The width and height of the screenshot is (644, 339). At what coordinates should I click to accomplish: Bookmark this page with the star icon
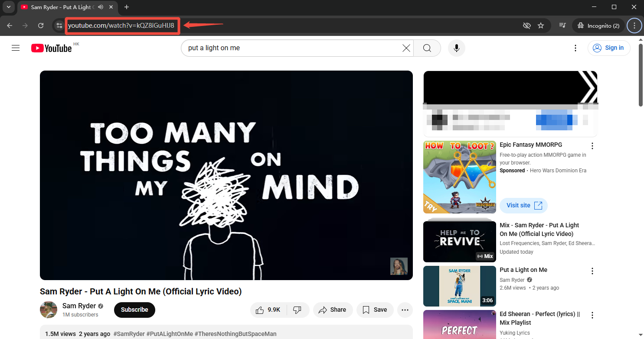541,26
